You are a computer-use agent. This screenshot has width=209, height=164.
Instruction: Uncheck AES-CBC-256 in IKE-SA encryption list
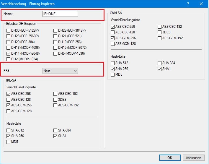[9, 94]
